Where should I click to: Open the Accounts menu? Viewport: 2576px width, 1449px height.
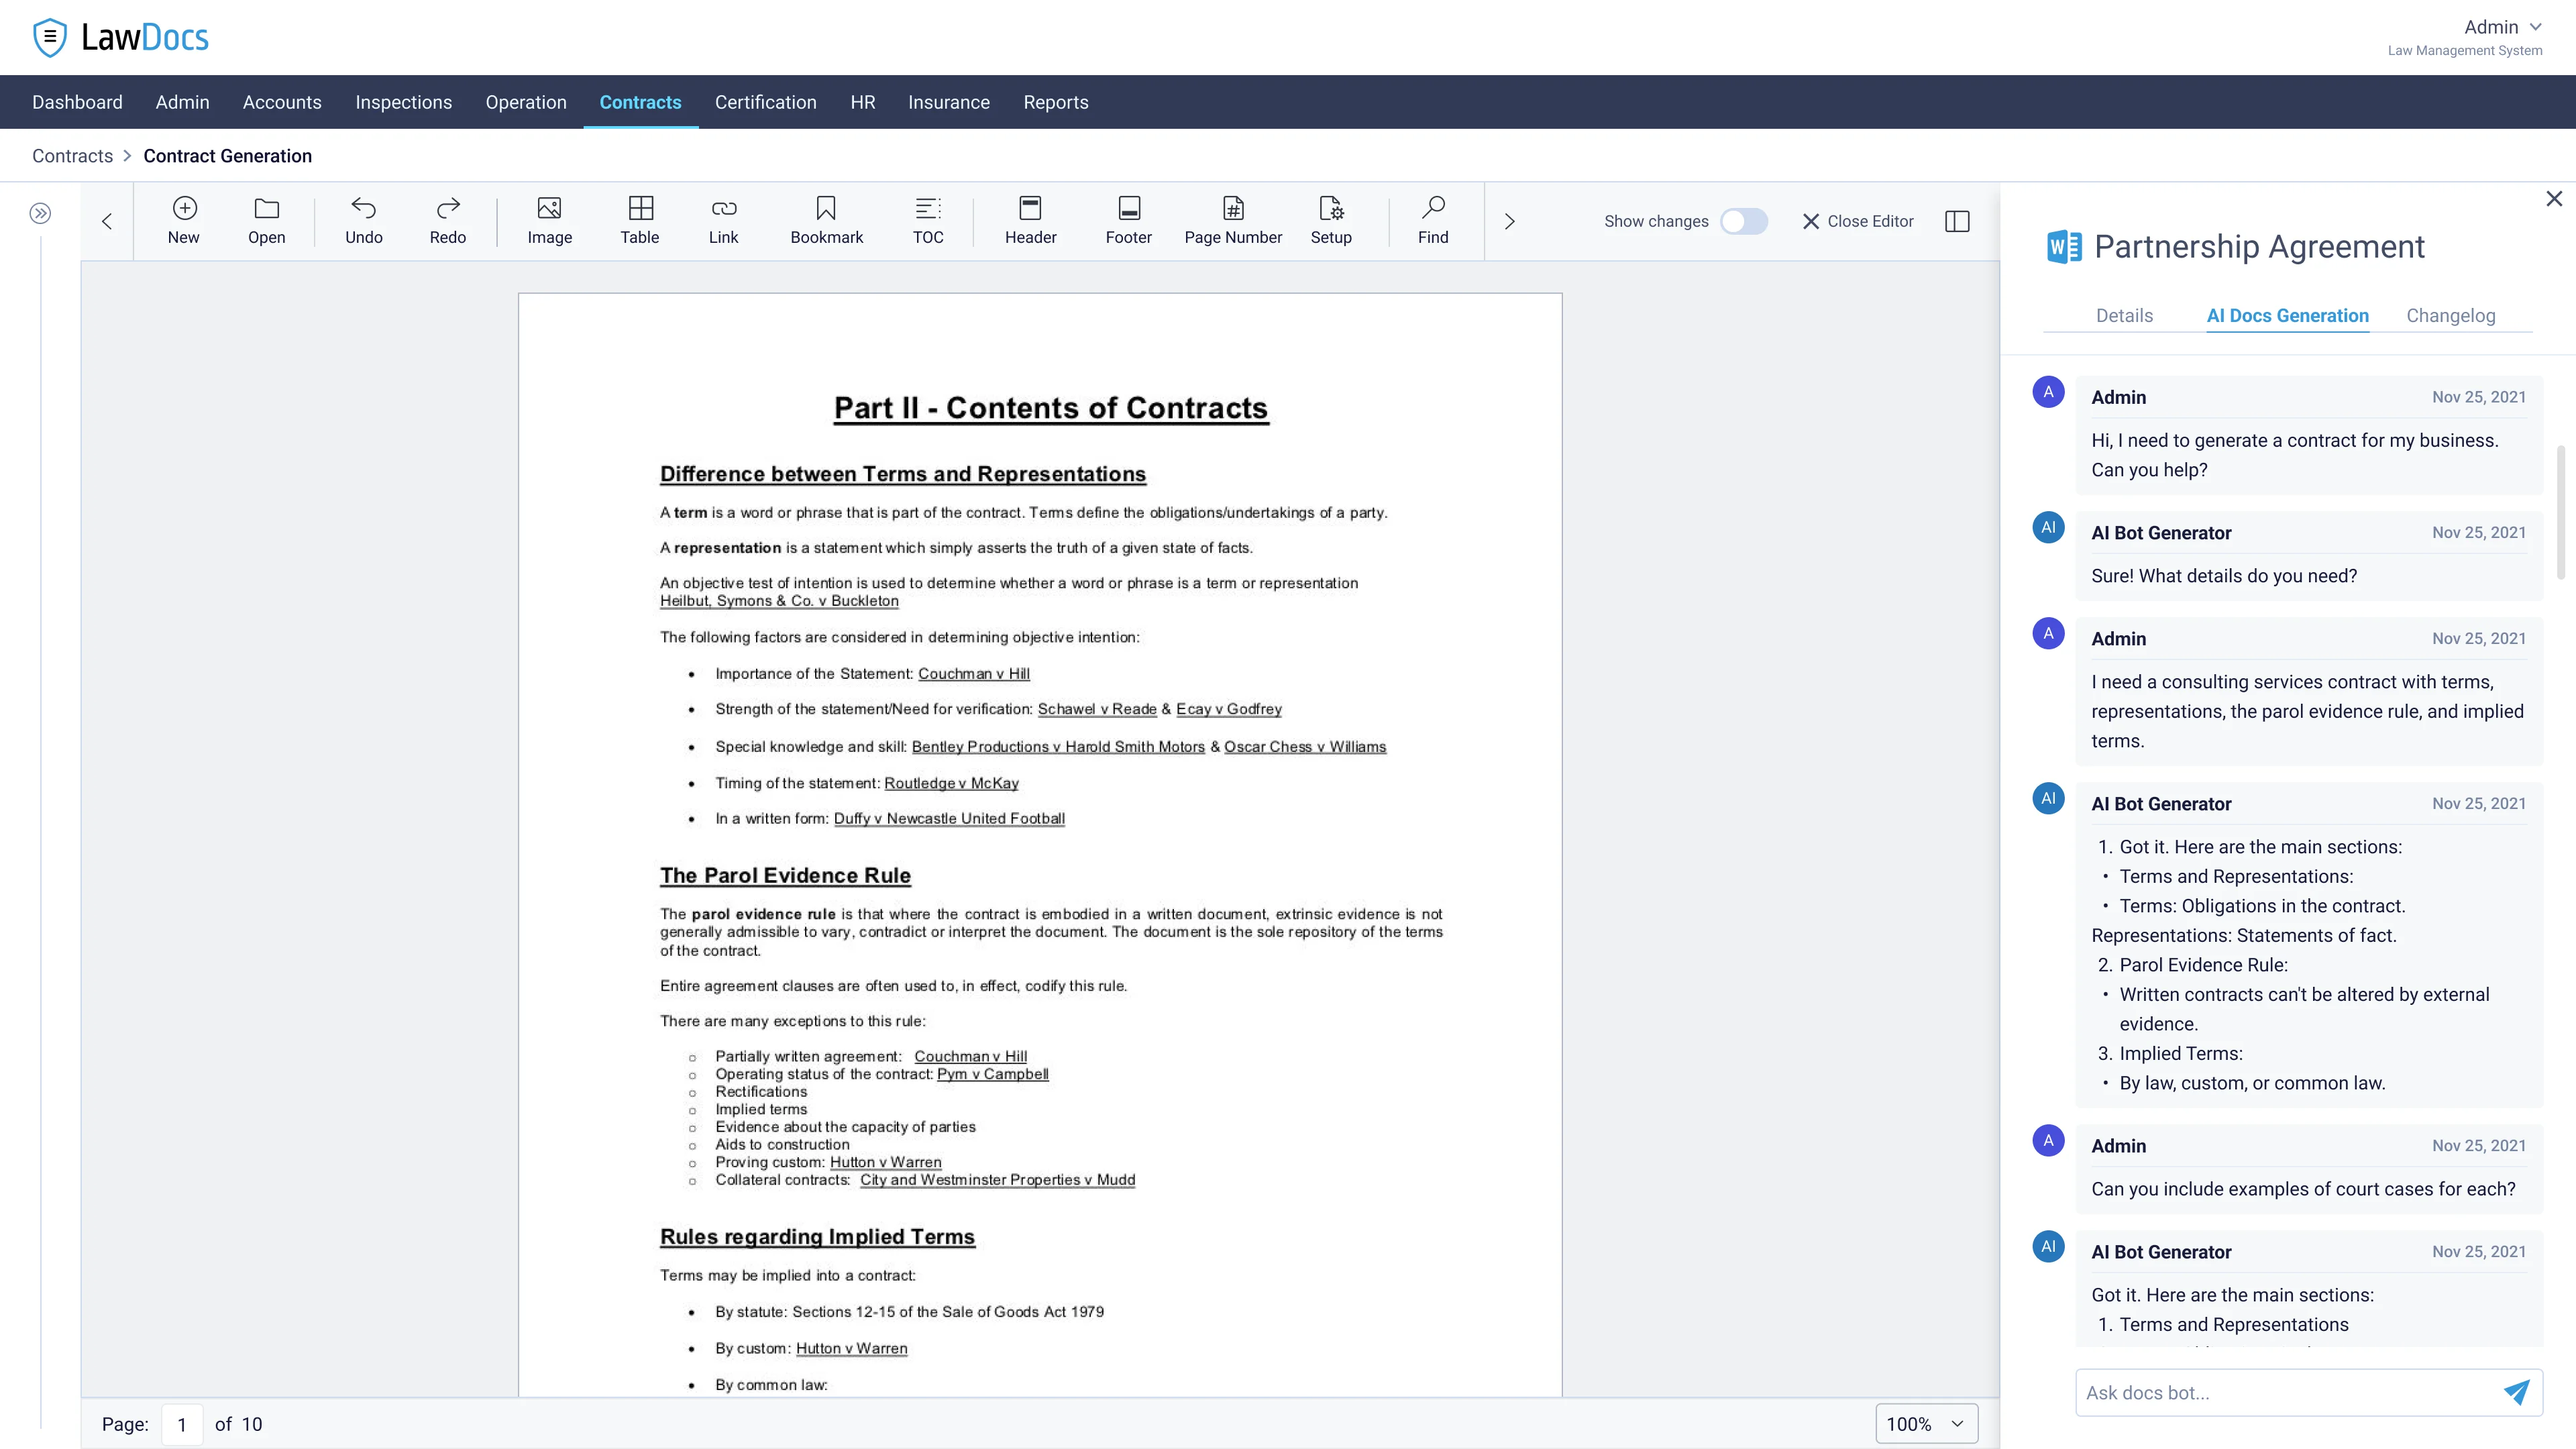[282, 102]
